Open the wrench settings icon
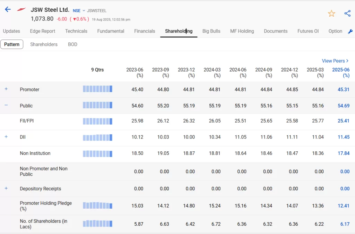Viewport: 355px width, 234px height. (350, 31)
